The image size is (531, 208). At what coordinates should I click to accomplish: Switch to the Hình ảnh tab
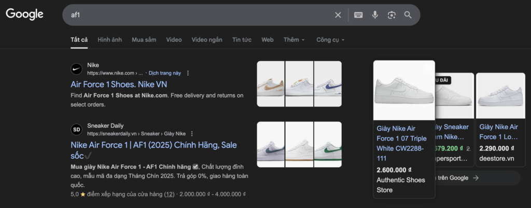[109, 40]
